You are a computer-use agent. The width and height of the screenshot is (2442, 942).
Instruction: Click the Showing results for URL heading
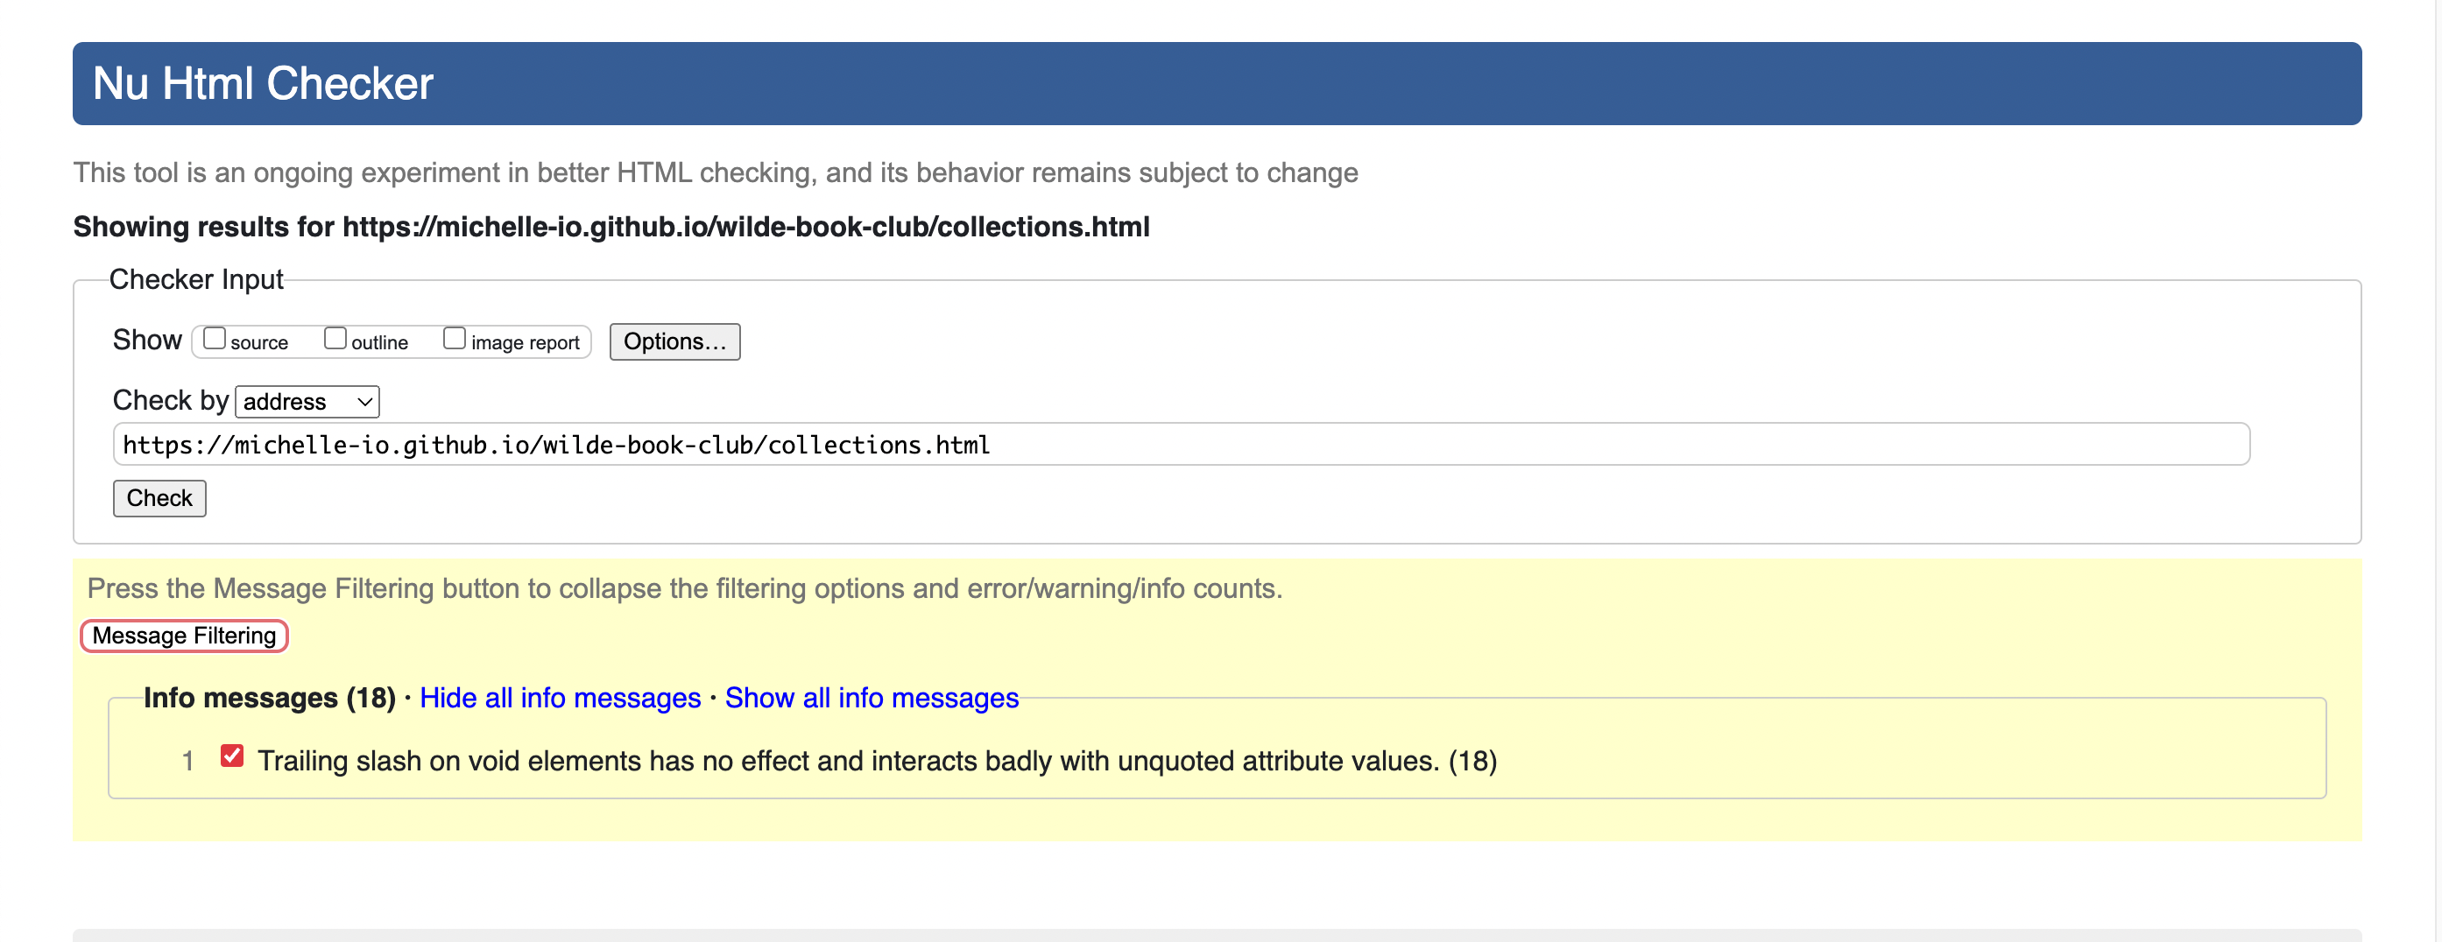610,228
